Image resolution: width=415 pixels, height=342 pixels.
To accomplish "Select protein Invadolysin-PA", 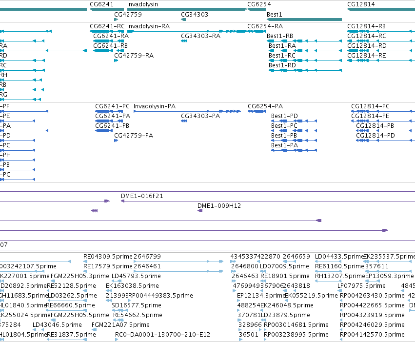I will pyautogui.click(x=187, y=111).
